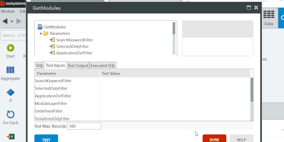Click the GetModules SQL icon in tree
The height and width of the screenshot is (142, 284).
[x=40, y=27]
